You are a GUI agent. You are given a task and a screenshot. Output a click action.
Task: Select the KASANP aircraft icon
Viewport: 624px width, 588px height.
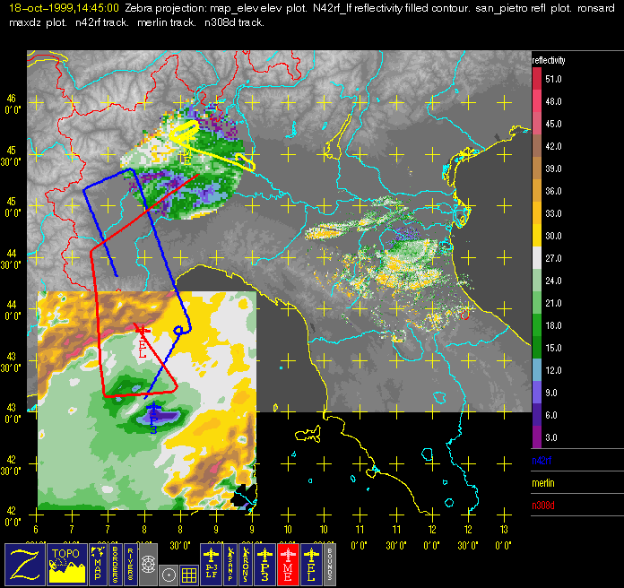(x=232, y=565)
